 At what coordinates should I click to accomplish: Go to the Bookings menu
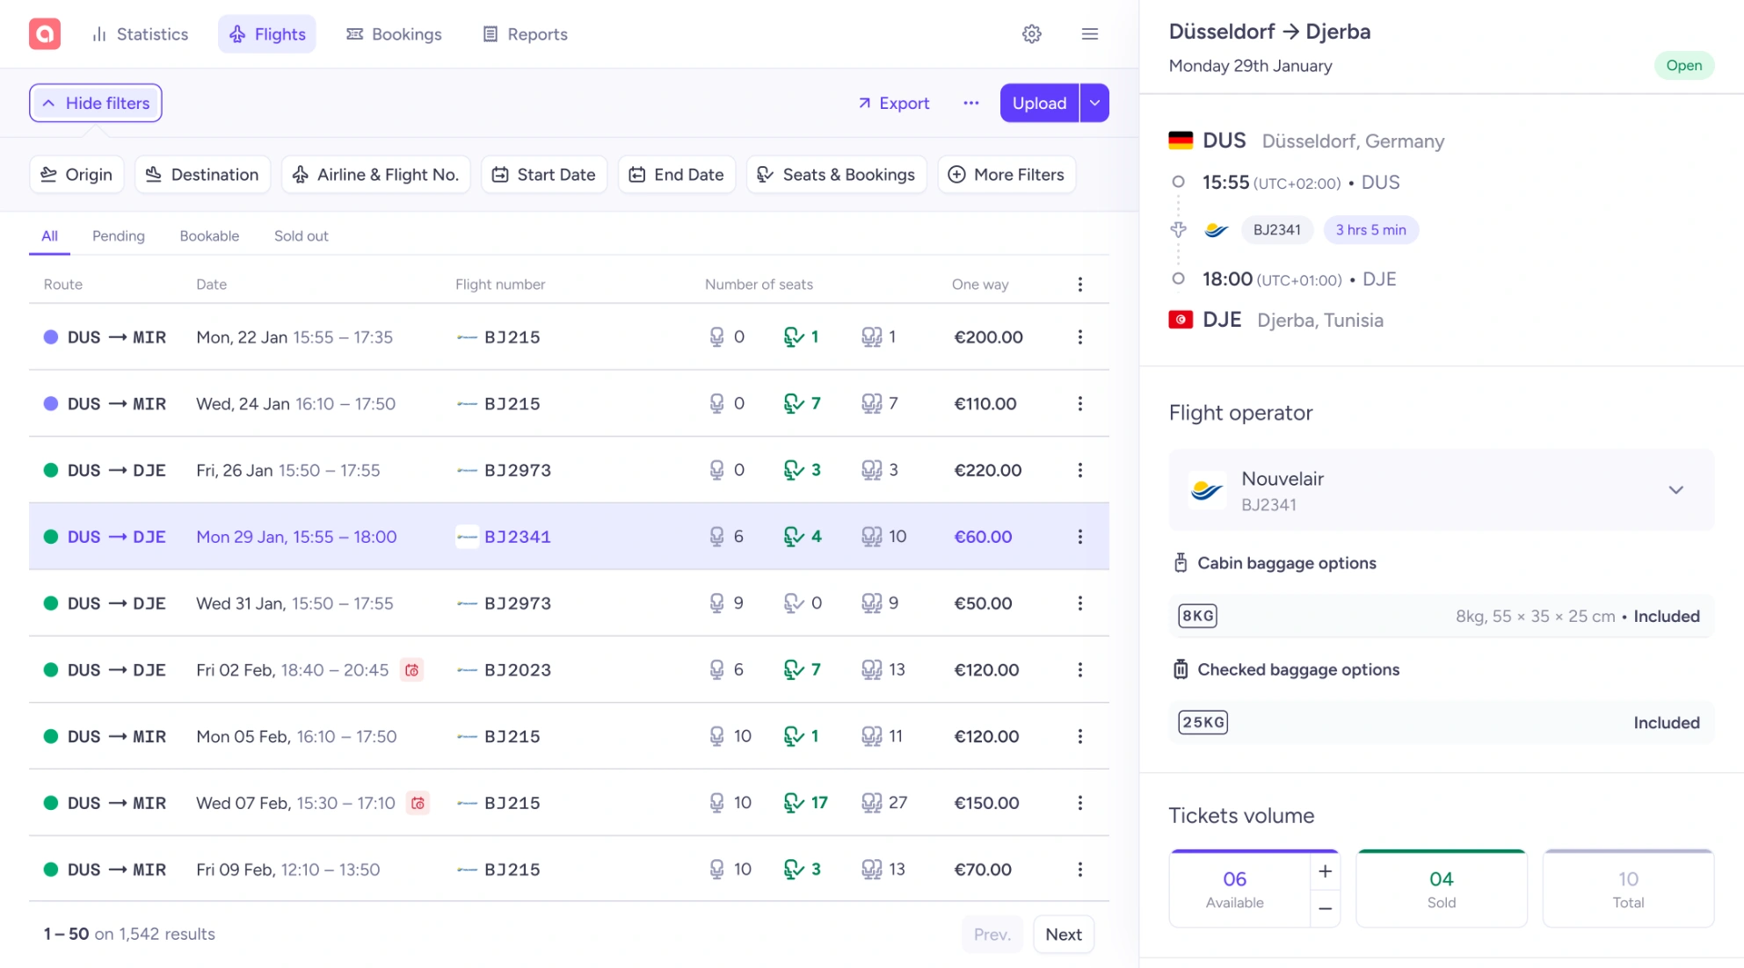point(394,34)
